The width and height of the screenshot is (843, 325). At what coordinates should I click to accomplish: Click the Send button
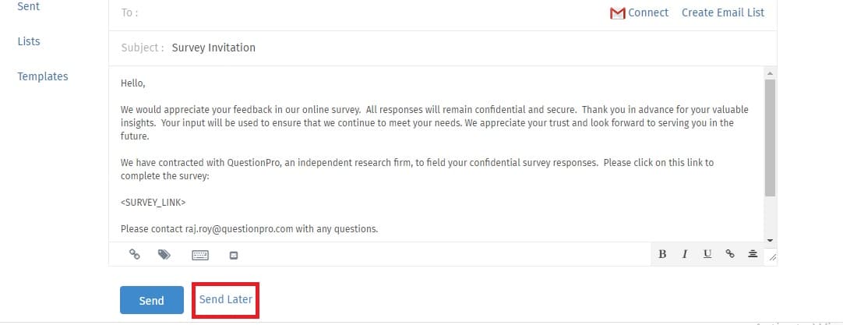click(x=152, y=300)
